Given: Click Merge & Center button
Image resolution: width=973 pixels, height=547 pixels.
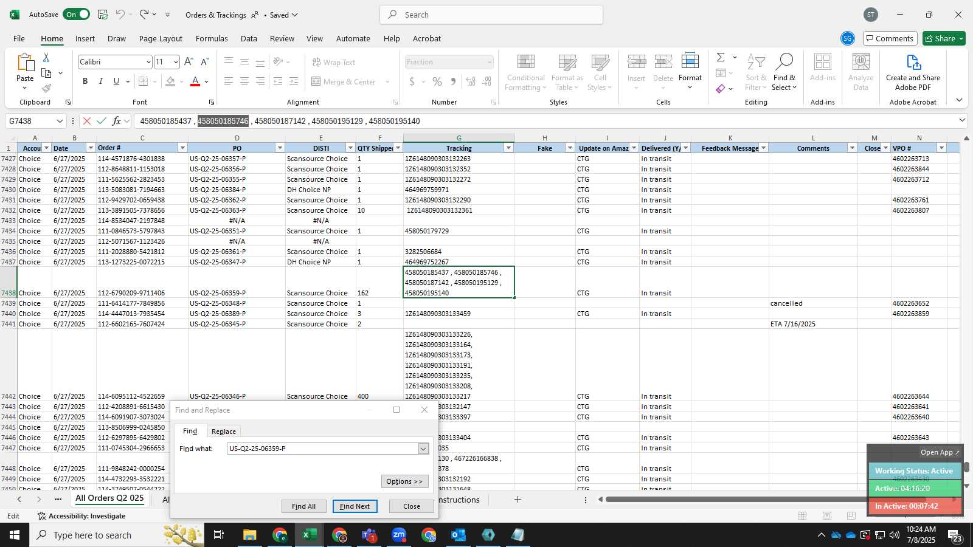Looking at the screenshot, I should click(344, 81).
